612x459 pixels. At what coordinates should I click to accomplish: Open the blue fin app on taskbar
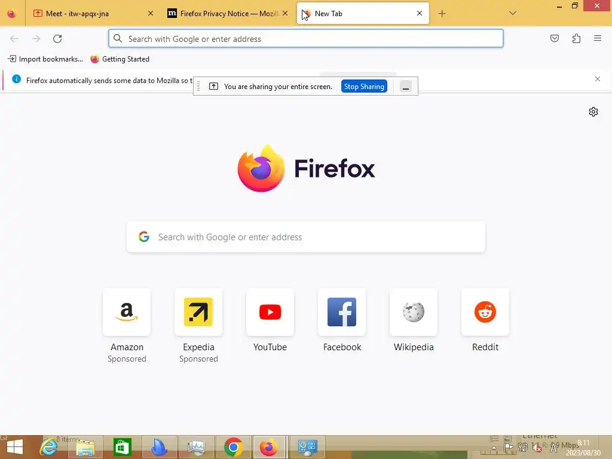[x=159, y=447]
